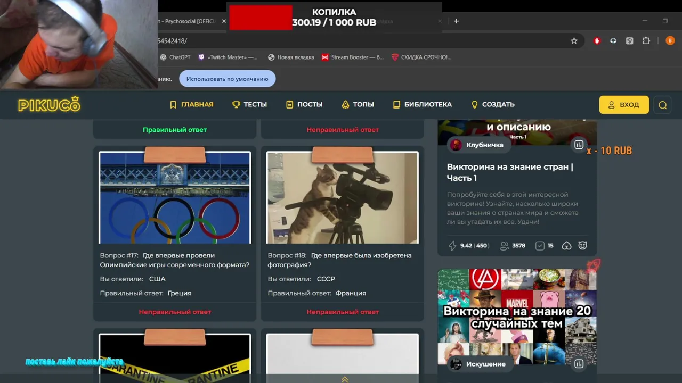Bookmark this page with star icon
Image resolution: width=682 pixels, height=383 pixels.
[574, 41]
